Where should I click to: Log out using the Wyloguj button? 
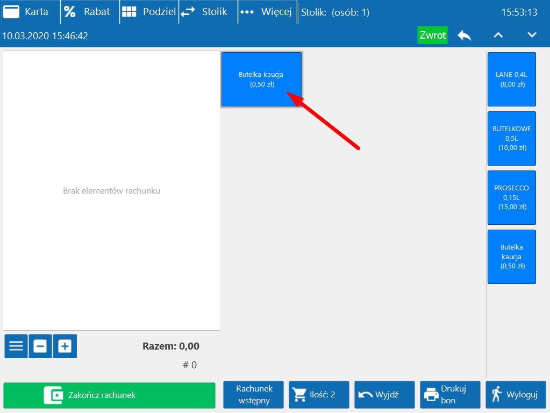click(515, 395)
